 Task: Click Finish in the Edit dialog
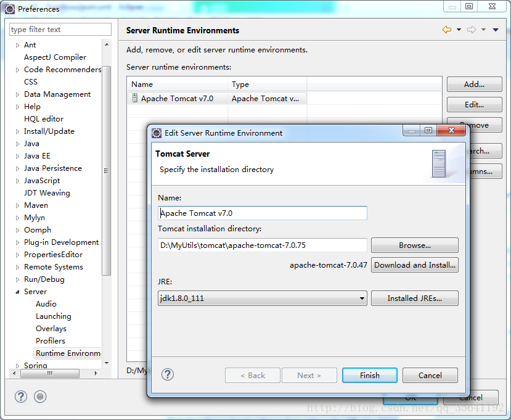pos(370,376)
